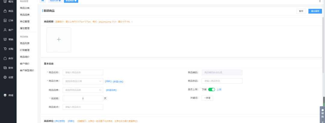The height and width of the screenshot is (123, 325).
Task: Toggle the 是否上架 switch
Action: coord(212,90)
